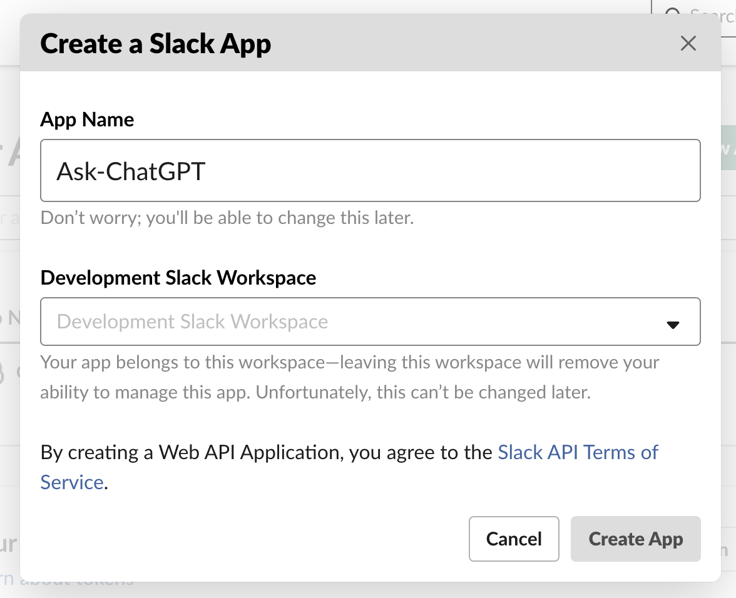Click the green button behind the dialog
Screen dimensions: 736x598
point(728,148)
